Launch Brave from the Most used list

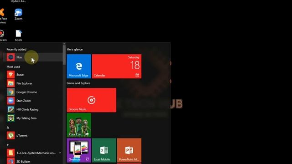click(x=10, y=75)
